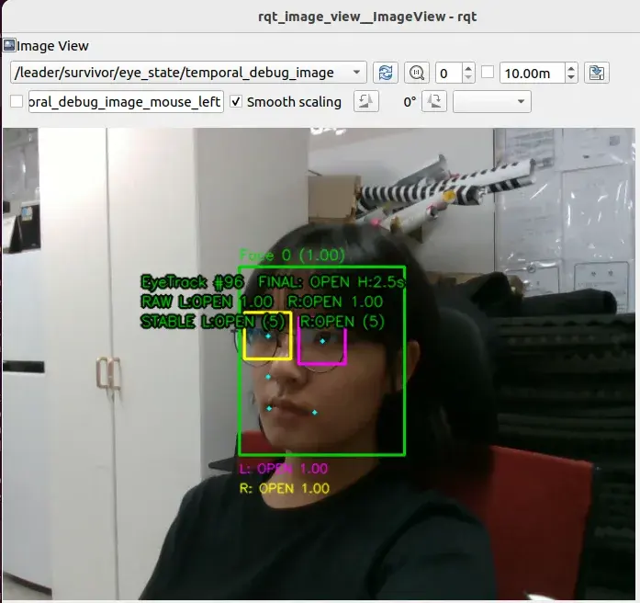
Task: Tick the checkbox beside 10.00m field
Action: point(488,73)
